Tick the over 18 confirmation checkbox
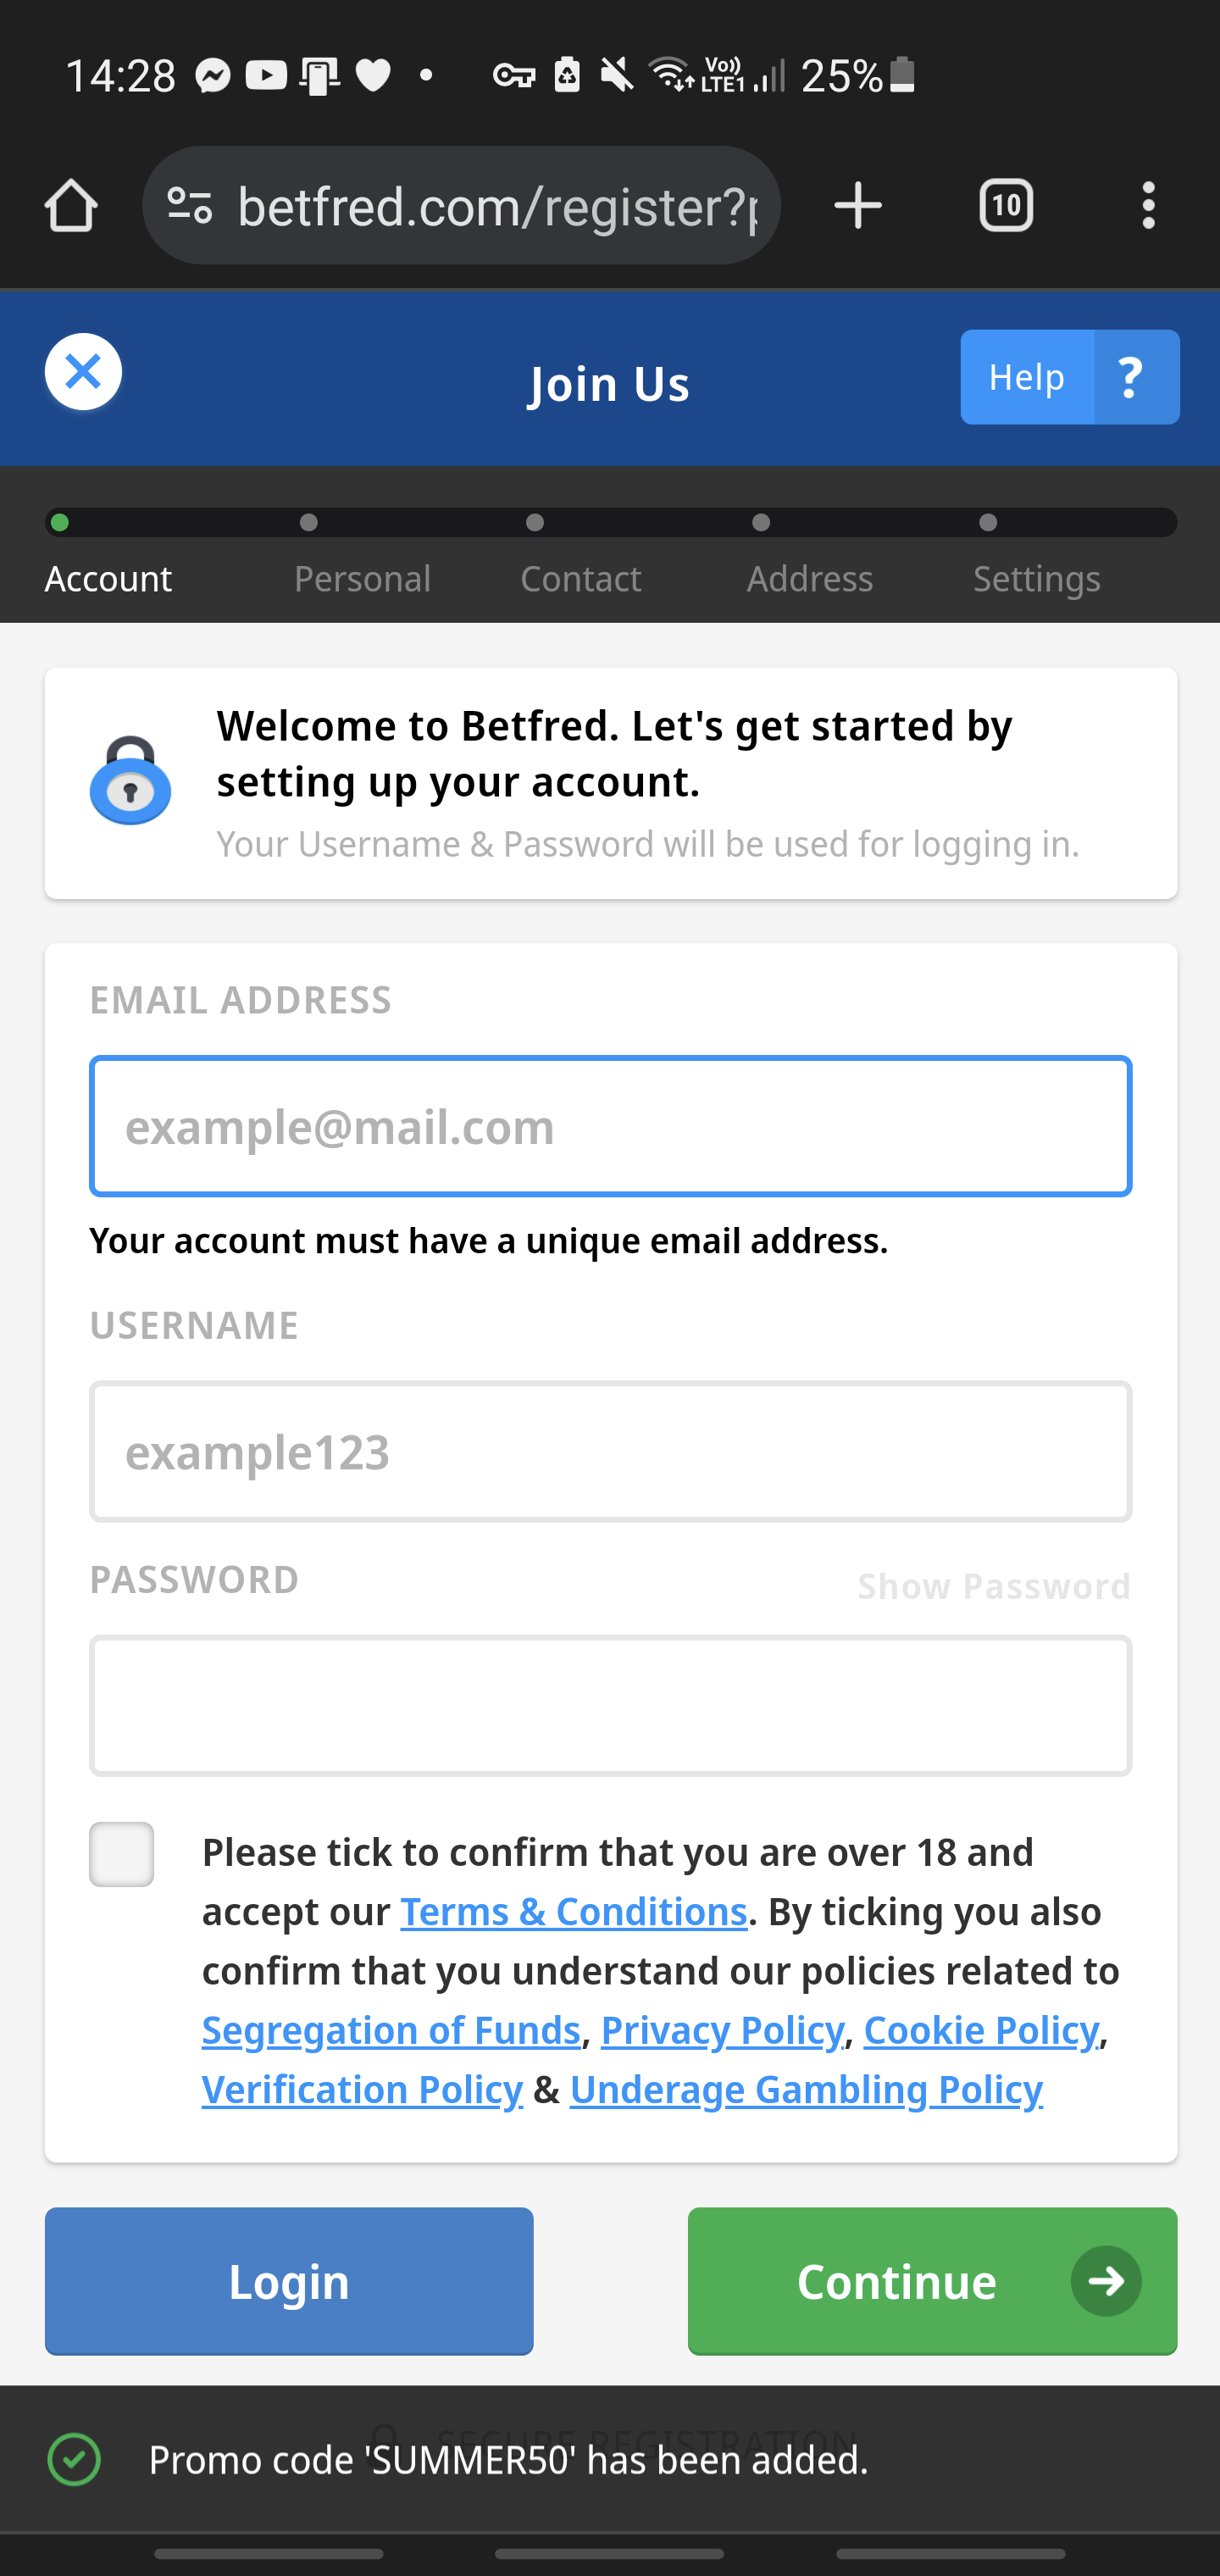Screen dimensions: 1220x2576 (x=121, y=1853)
